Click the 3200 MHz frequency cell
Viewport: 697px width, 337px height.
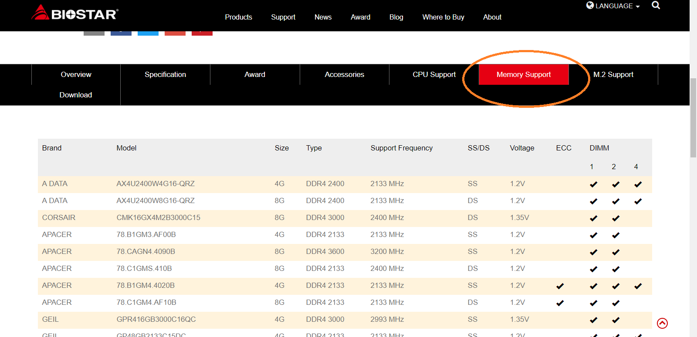point(387,251)
